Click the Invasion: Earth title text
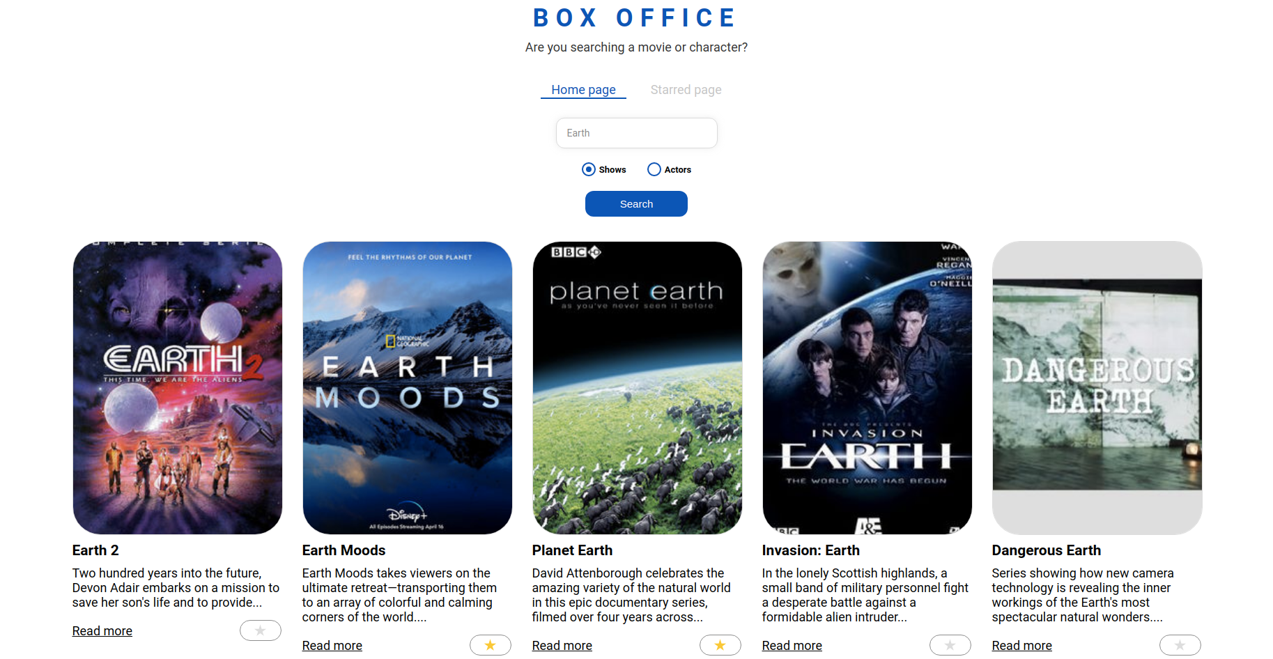The width and height of the screenshot is (1273, 659). point(811,550)
